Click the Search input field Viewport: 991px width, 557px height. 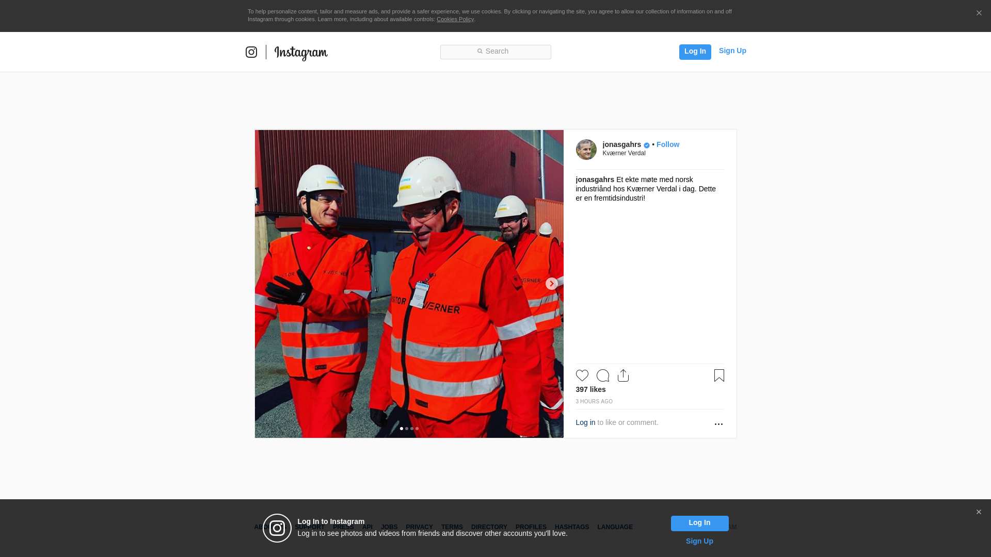tap(495, 52)
